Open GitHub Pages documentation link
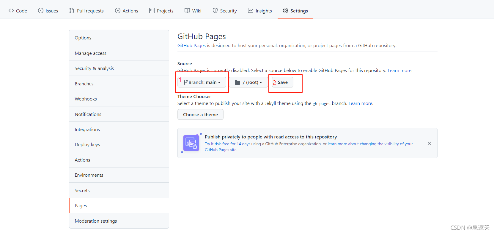The image size is (494, 233). click(191, 45)
